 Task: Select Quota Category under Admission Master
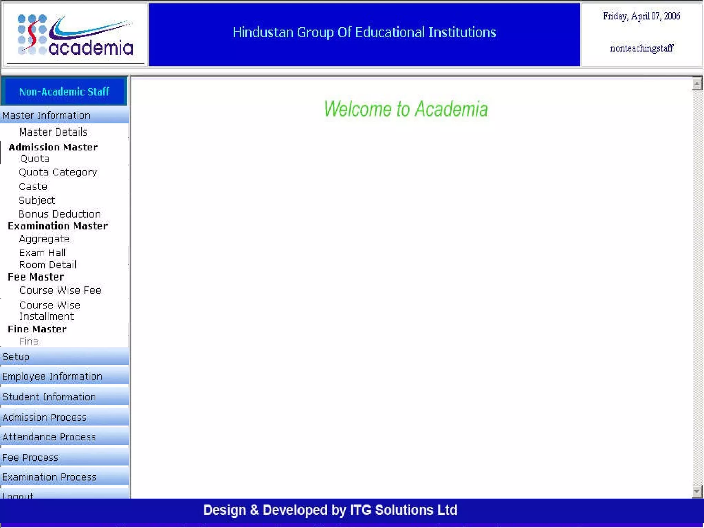click(x=58, y=172)
